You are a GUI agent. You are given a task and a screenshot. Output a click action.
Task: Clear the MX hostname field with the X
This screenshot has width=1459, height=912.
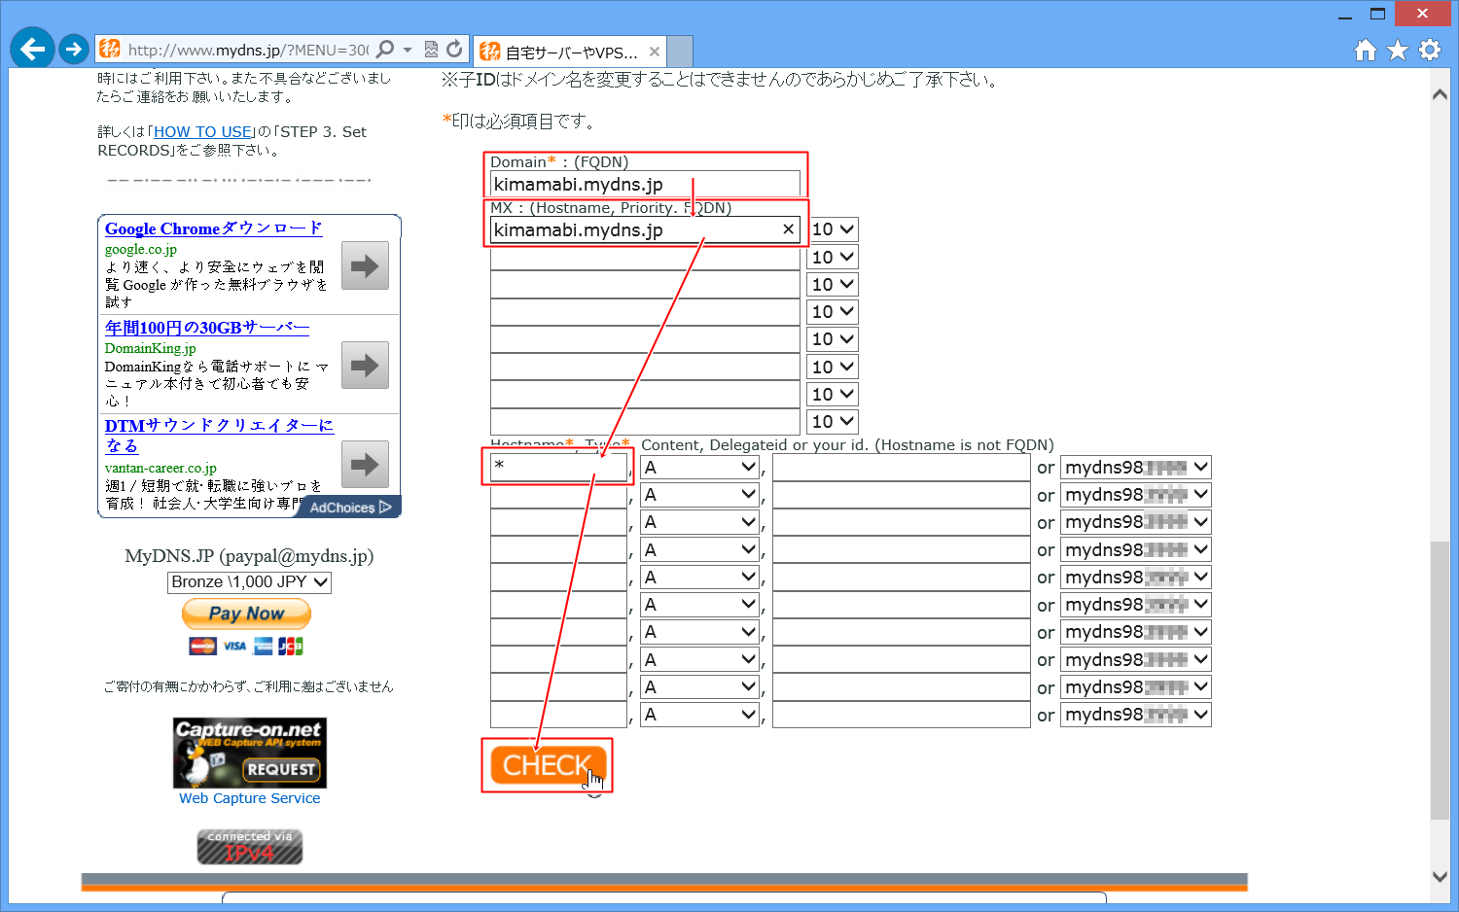click(788, 229)
